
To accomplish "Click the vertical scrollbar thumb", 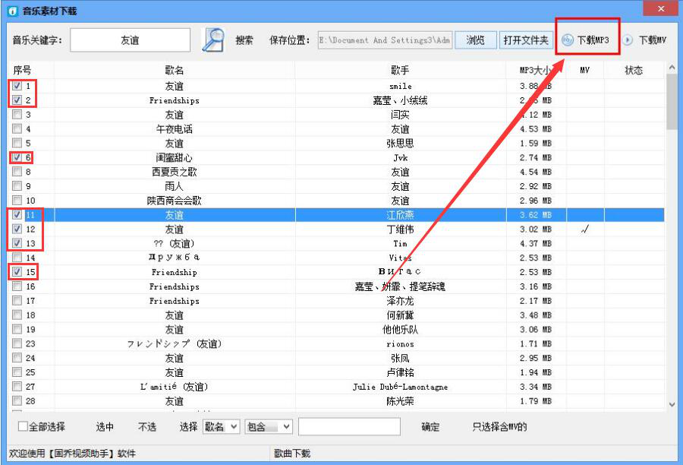I will point(672,103).
